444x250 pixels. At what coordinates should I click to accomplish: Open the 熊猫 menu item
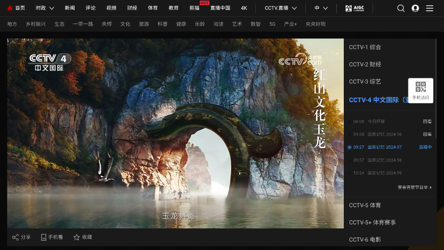(194, 8)
